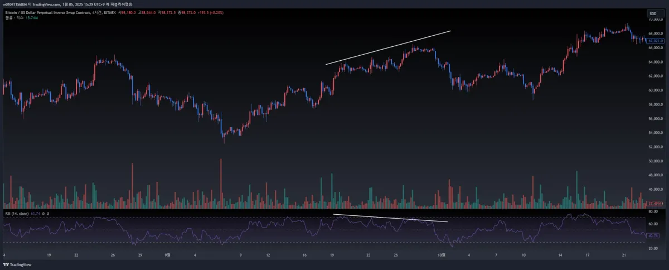Screen dimensions: 669x270
Task: Click the +193.5 (+0.20%) change value
Action: pyautogui.click(x=210, y=13)
